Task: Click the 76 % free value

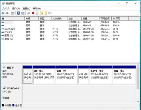Action: pyautogui.click(x=115, y=32)
